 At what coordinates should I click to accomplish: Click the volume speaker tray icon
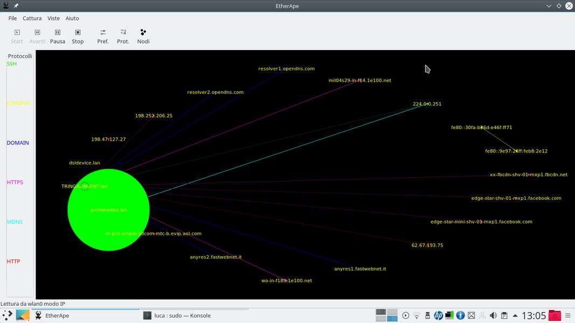pyautogui.click(x=493, y=316)
